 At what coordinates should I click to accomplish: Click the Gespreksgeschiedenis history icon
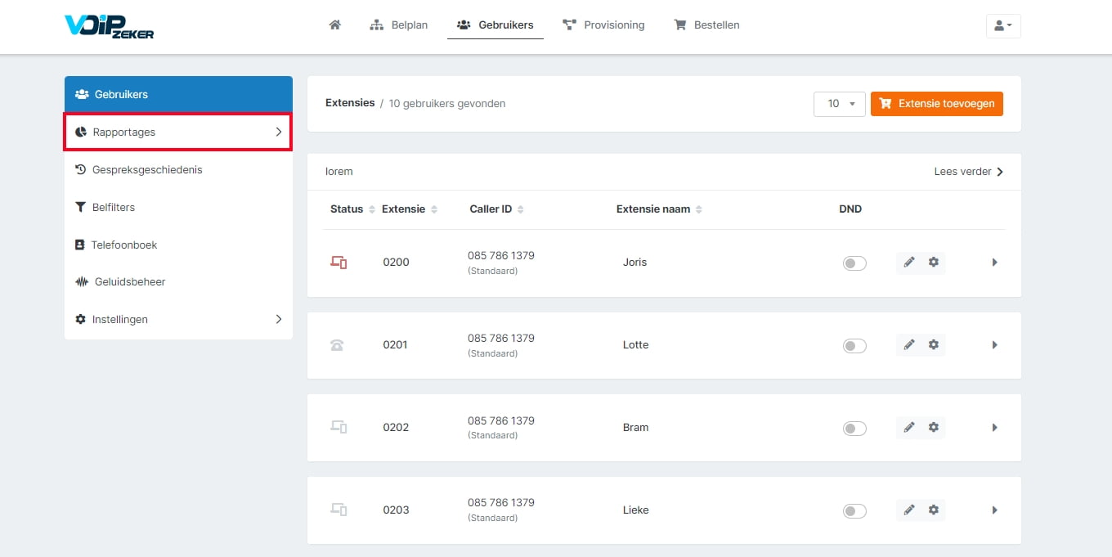80,169
